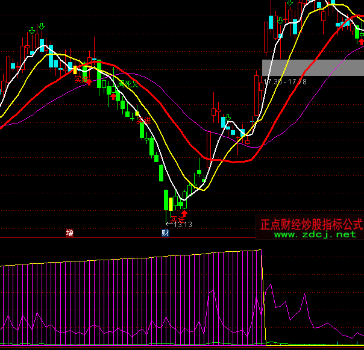Click red up arrow beside the 13.13 low

click(x=184, y=214)
